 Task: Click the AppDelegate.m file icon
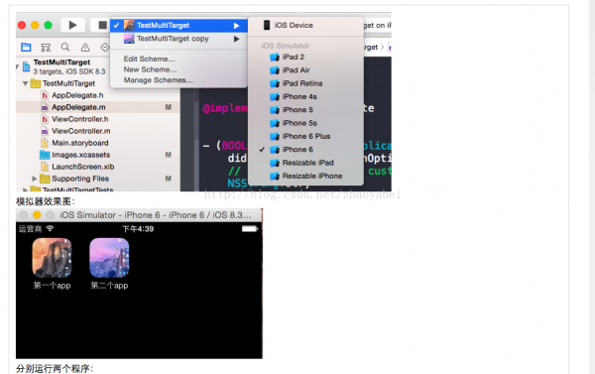pos(45,107)
